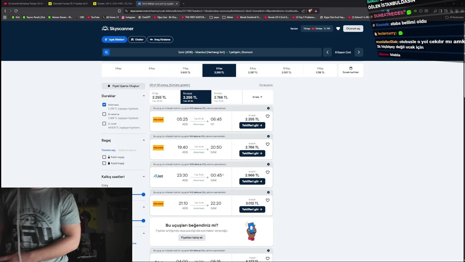Favorite the AJet 23:30 flight heart icon
This screenshot has height=262, width=465.
pyautogui.click(x=268, y=172)
